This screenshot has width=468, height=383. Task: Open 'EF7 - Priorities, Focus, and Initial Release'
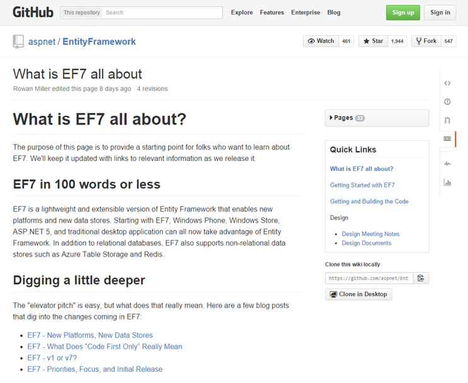click(x=95, y=369)
